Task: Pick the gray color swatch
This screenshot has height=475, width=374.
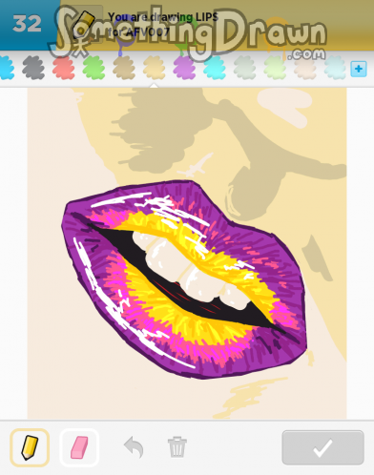Action: (x=33, y=68)
